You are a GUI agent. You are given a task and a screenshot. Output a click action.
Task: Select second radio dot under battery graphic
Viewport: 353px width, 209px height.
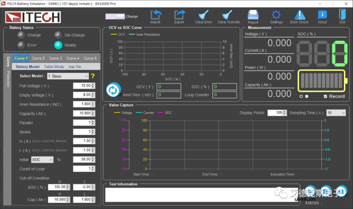pyautogui.click(x=307, y=96)
